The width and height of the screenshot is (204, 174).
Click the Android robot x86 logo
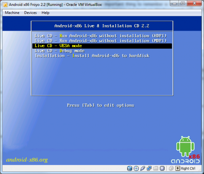coord(186,150)
